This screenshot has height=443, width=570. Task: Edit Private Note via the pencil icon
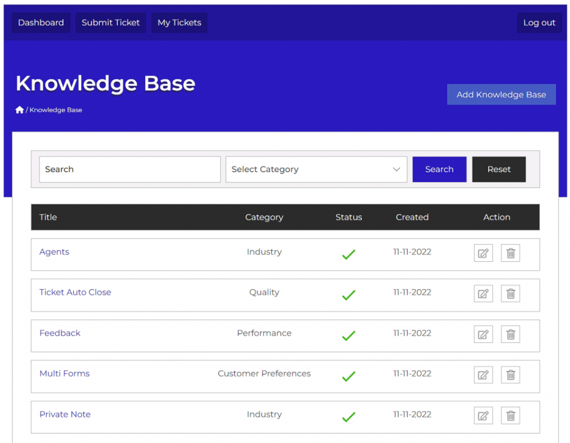tap(483, 415)
